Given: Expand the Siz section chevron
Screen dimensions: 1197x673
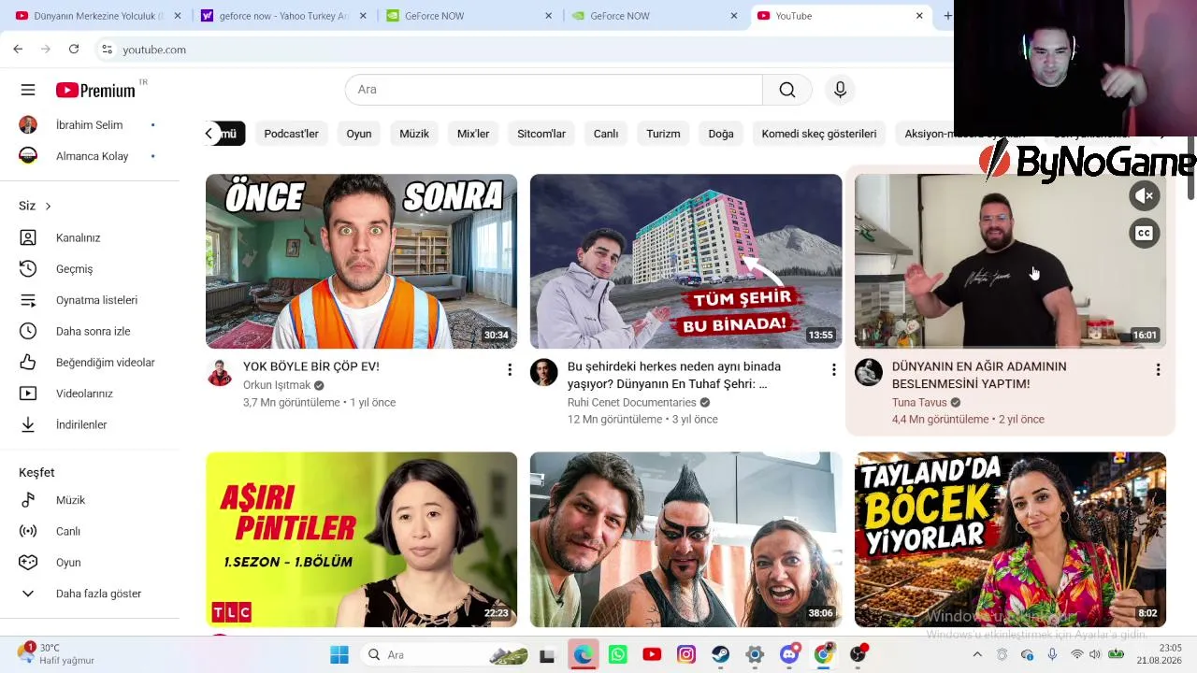Looking at the screenshot, I should click(48, 206).
